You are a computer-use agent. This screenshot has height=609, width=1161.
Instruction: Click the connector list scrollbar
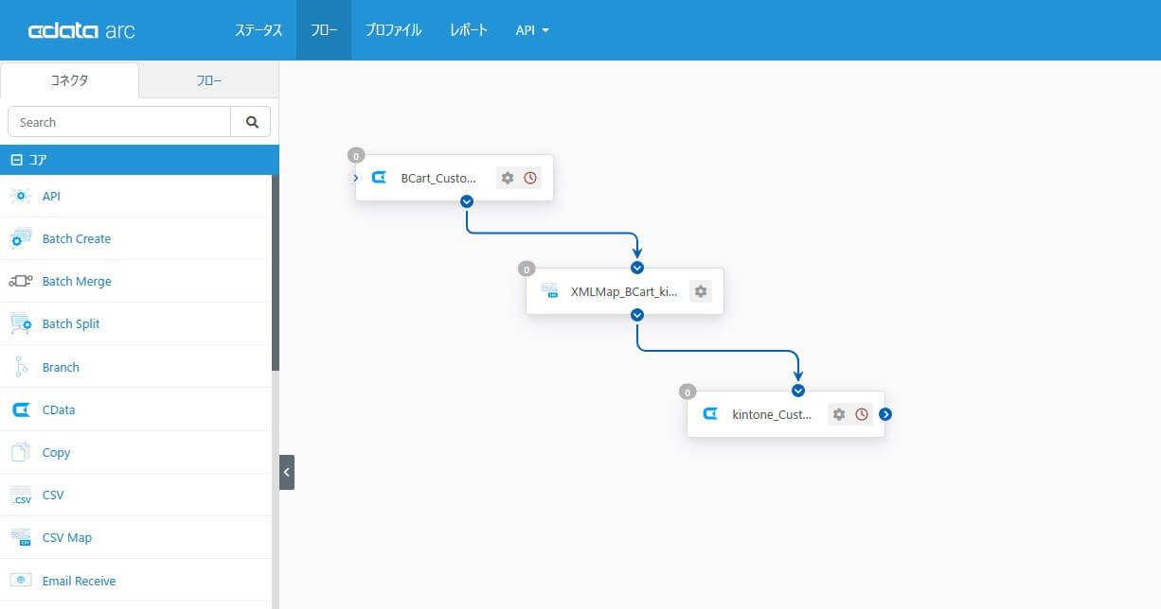click(x=276, y=272)
